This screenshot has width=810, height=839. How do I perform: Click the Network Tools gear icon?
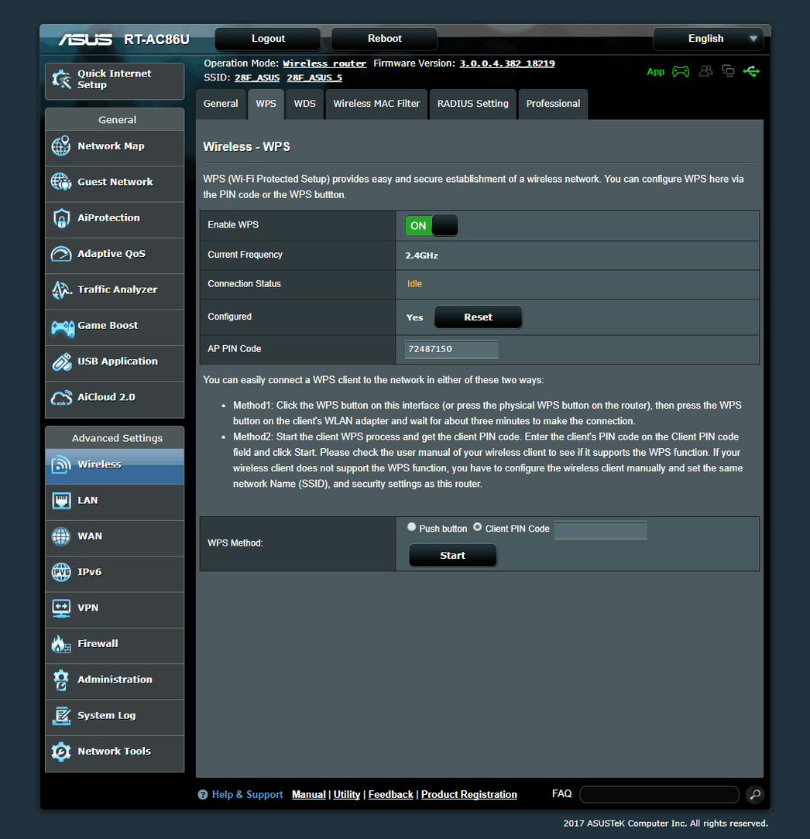point(61,752)
